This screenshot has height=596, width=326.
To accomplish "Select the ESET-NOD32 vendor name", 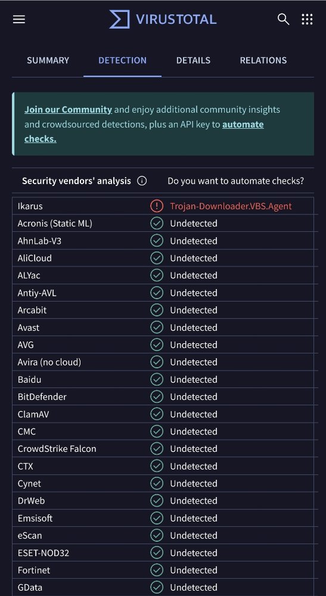I will [x=44, y=552].
